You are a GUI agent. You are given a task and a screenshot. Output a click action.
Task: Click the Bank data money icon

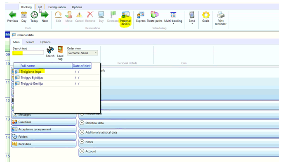coord(14,144)
